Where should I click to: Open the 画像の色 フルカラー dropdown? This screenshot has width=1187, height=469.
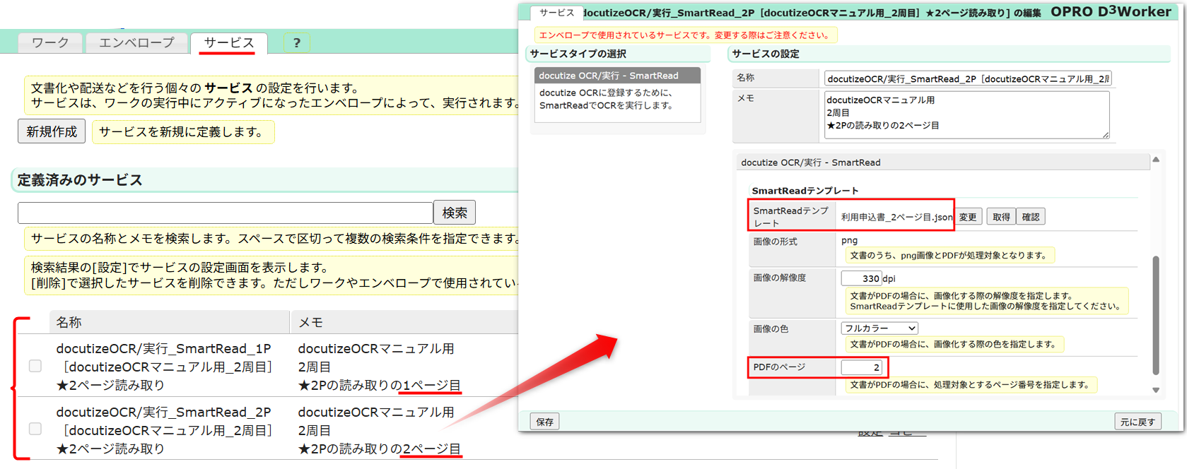pyautogui.click(x=879, y=328)
